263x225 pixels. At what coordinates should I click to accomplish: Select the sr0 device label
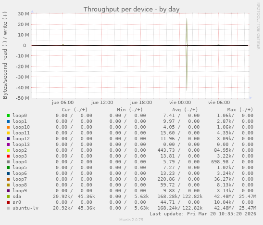coord(17,202)
